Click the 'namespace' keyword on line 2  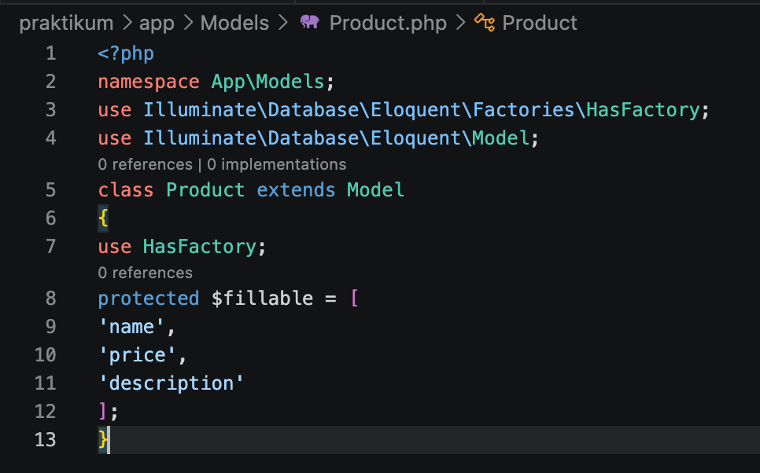tap(149, 82)
